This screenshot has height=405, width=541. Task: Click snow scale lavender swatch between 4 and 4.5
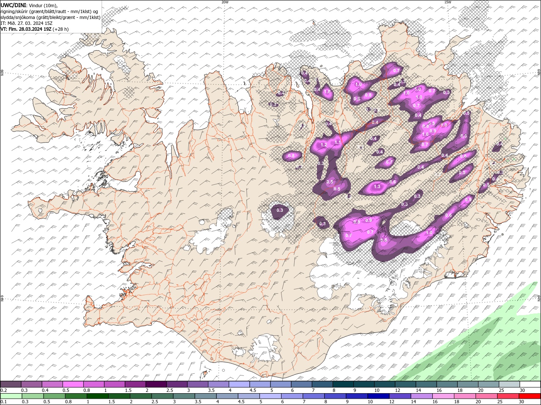239,384
